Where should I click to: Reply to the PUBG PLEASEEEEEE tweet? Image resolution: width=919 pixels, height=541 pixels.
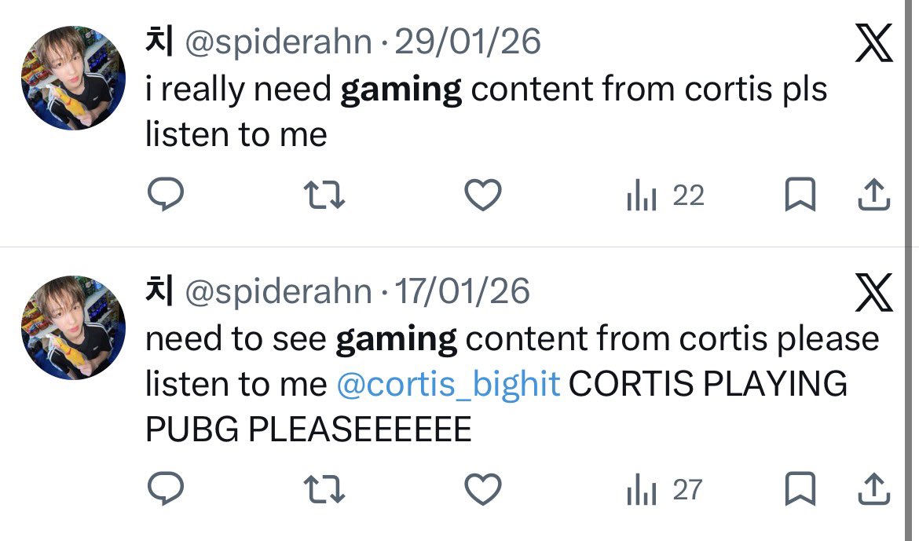[x=166, y=488]
